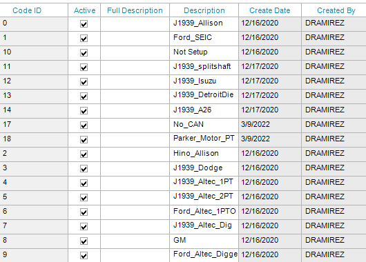
Task: Sort by Active column header
Action: click(x=84, y=10)
